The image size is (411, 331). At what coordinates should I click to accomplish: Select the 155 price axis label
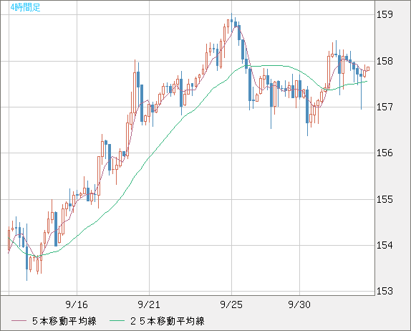coord(385,199)
